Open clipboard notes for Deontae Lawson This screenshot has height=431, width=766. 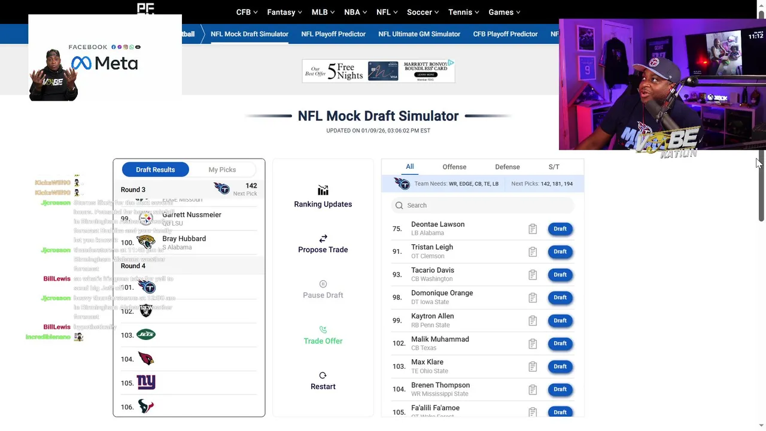pos(533,229)
